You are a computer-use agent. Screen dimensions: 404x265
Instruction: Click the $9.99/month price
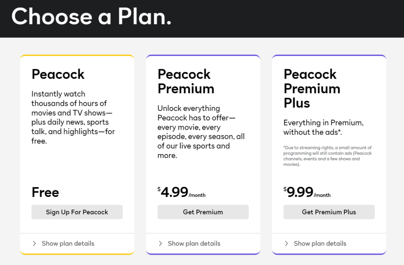pyautogui.click(x=307, y=192)
